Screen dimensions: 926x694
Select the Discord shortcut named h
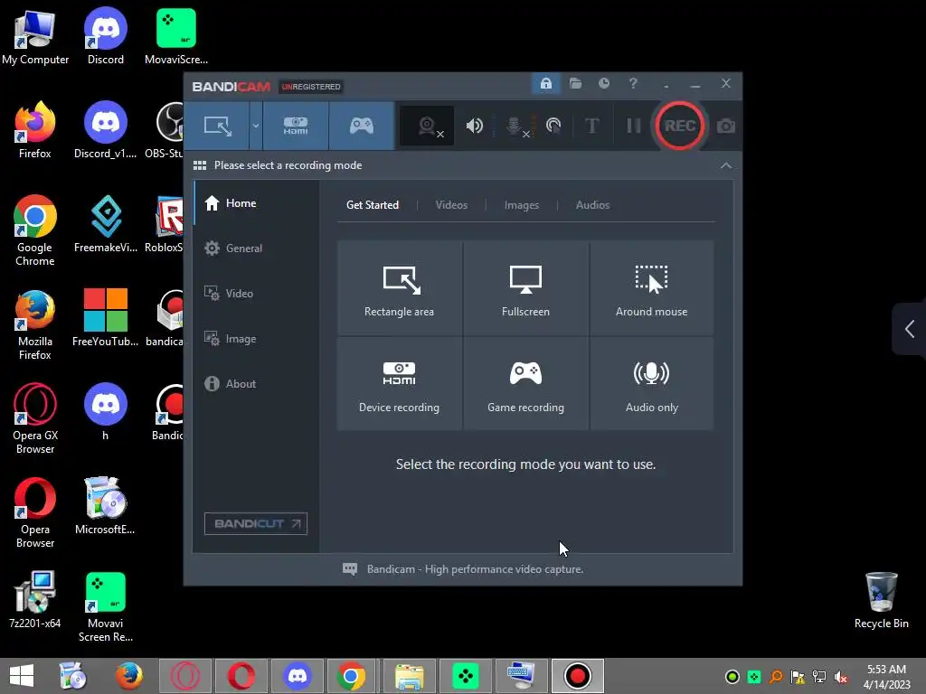coord(105,412)
